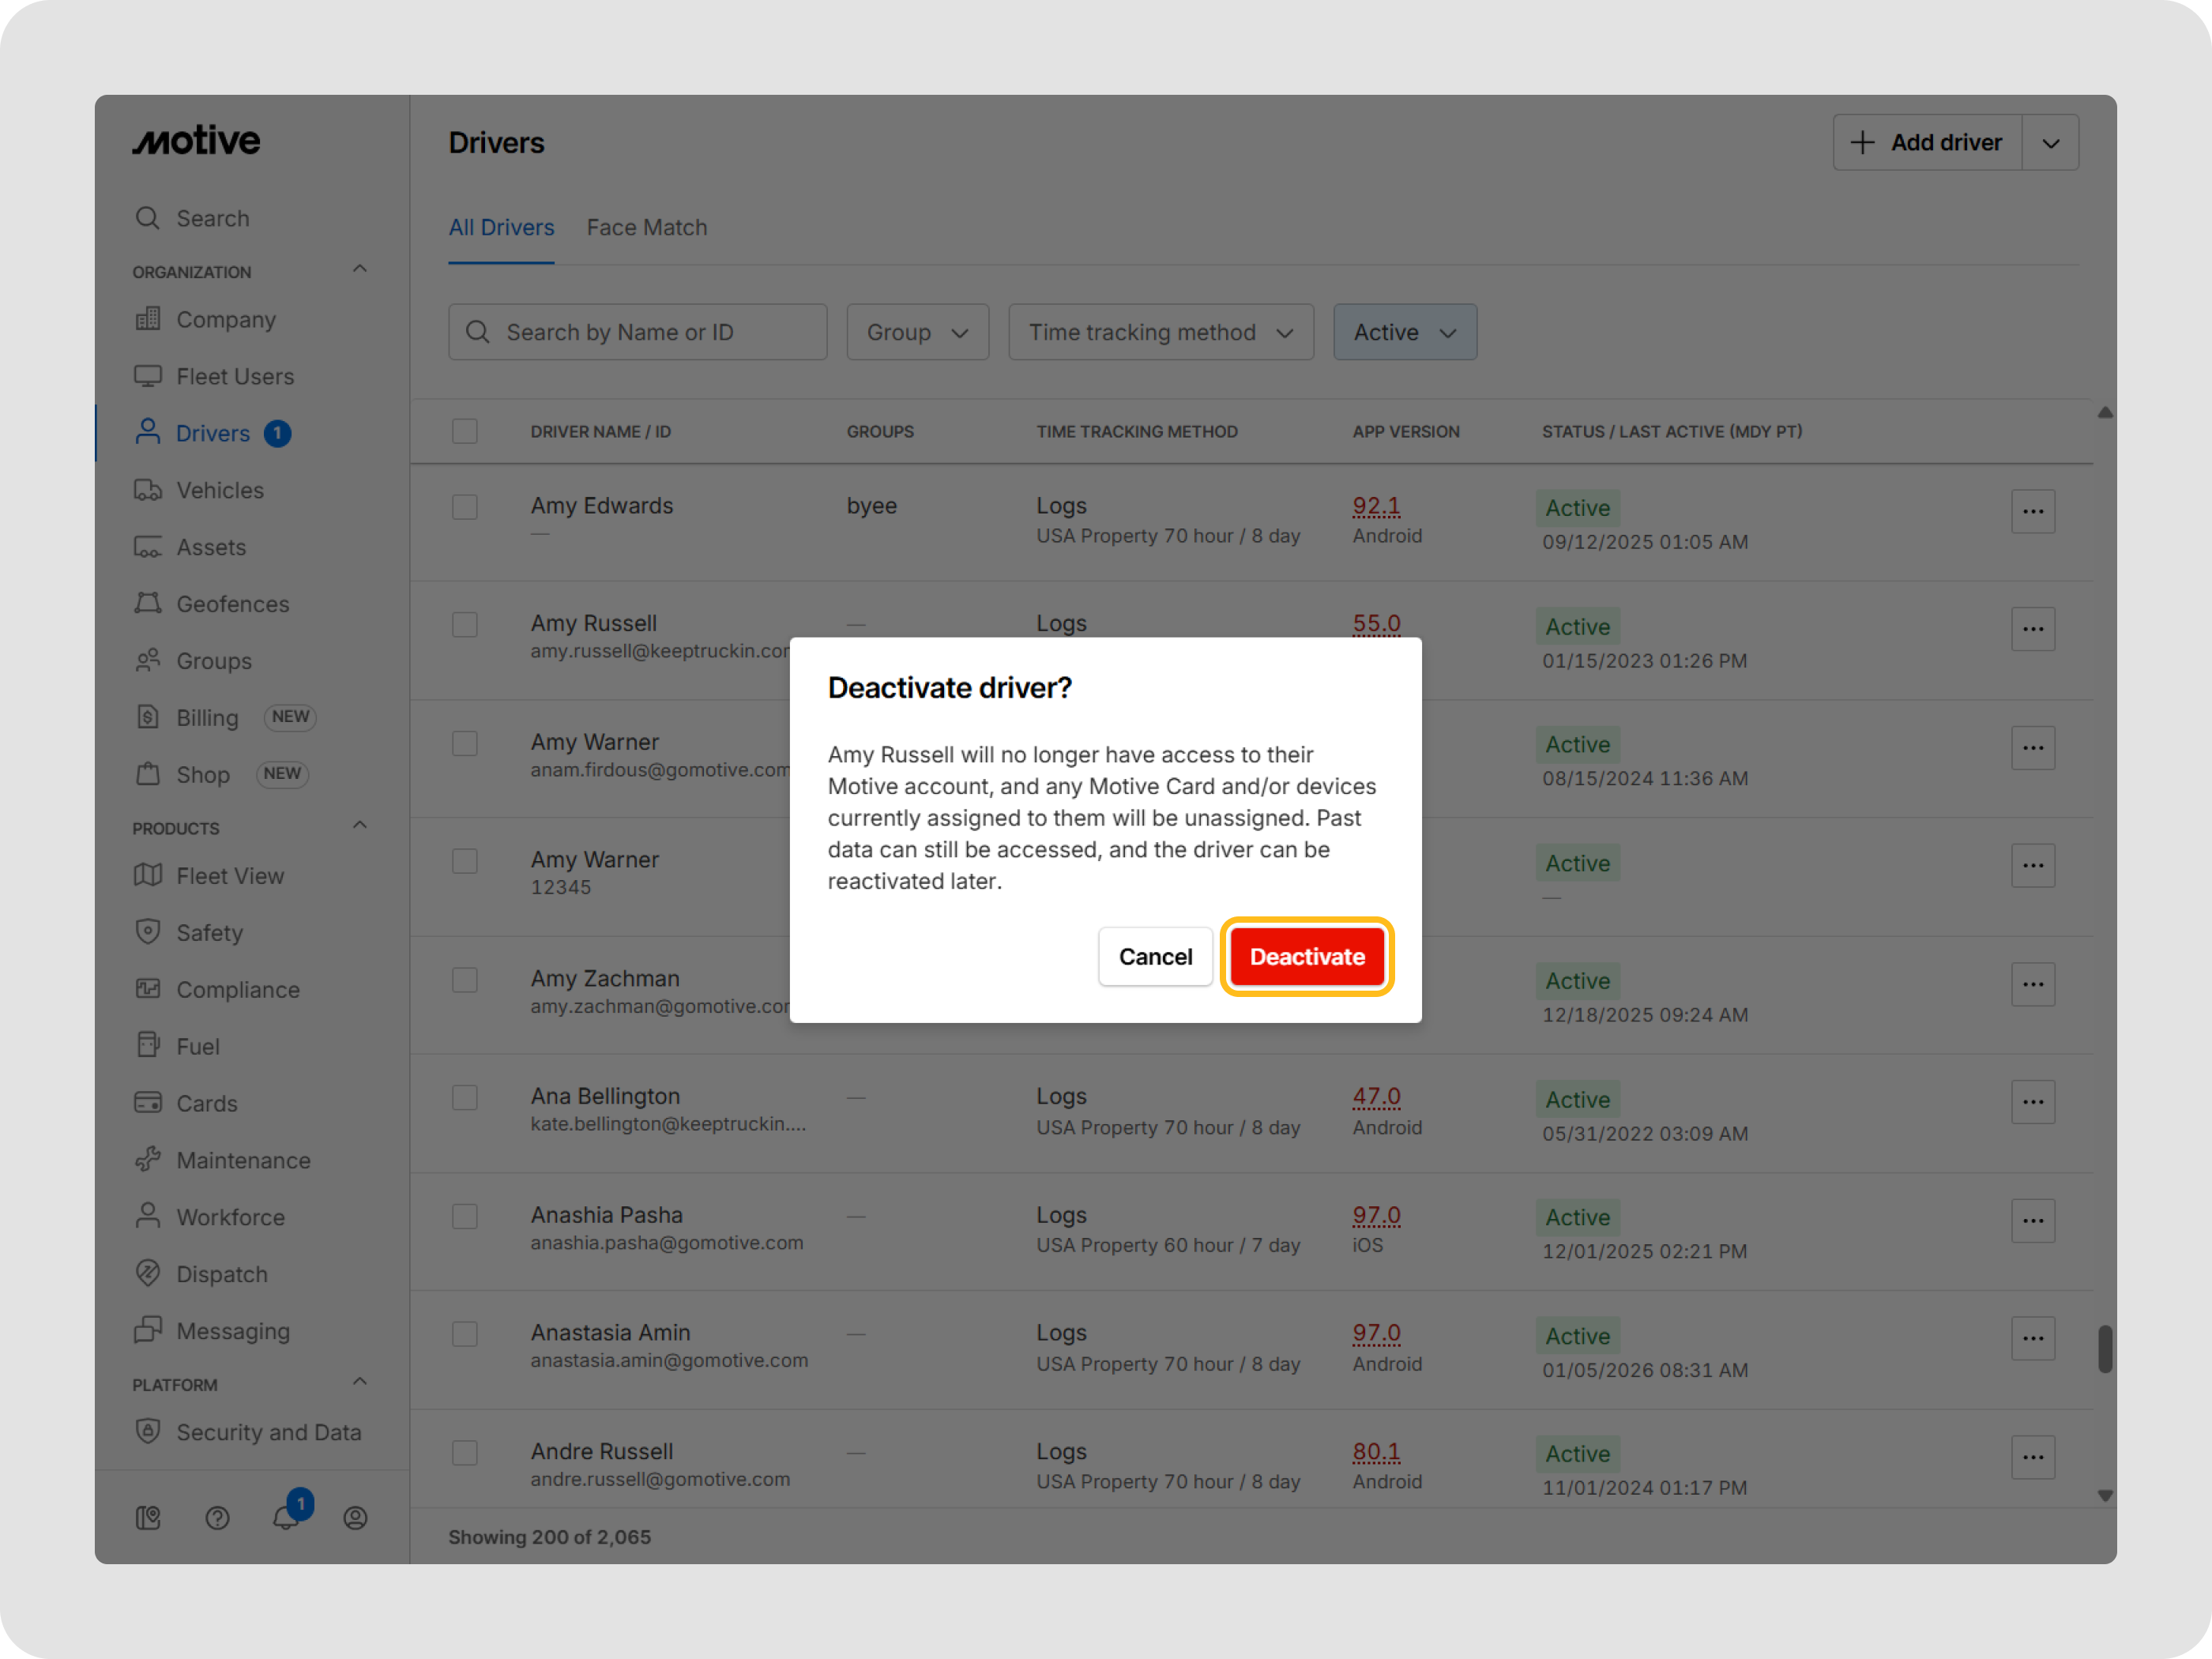Switch to the Face Match tab

click(x=646, y=227)
